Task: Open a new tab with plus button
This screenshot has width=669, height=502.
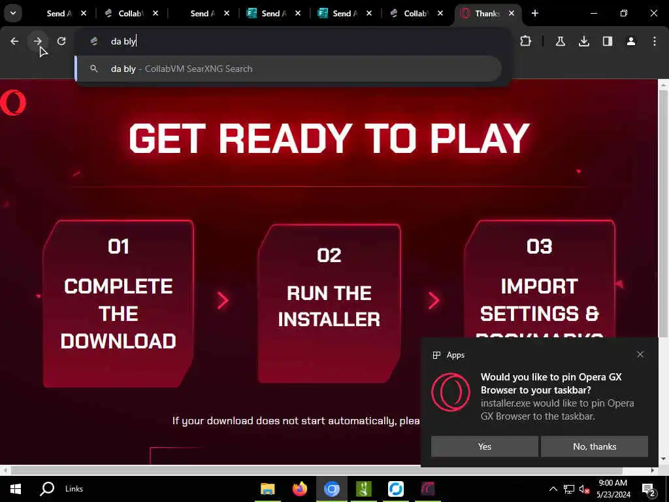Action: (534, 13)
